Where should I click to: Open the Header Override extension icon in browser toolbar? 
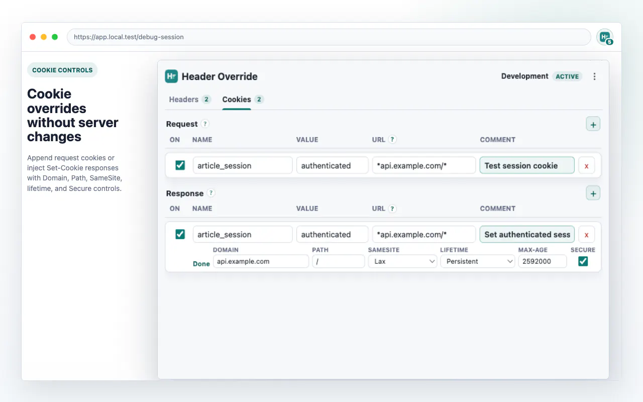[605, 37]
